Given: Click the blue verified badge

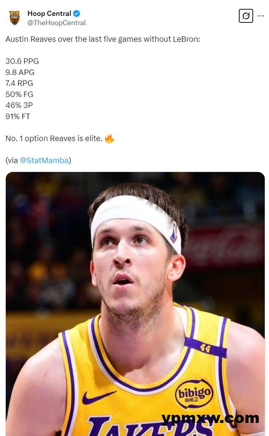Looking at the screenshot, I should pos(77,14).
